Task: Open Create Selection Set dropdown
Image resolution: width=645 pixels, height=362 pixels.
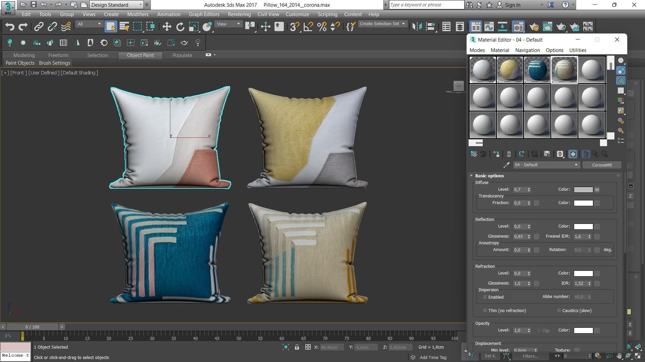Action: click(382, 24)
